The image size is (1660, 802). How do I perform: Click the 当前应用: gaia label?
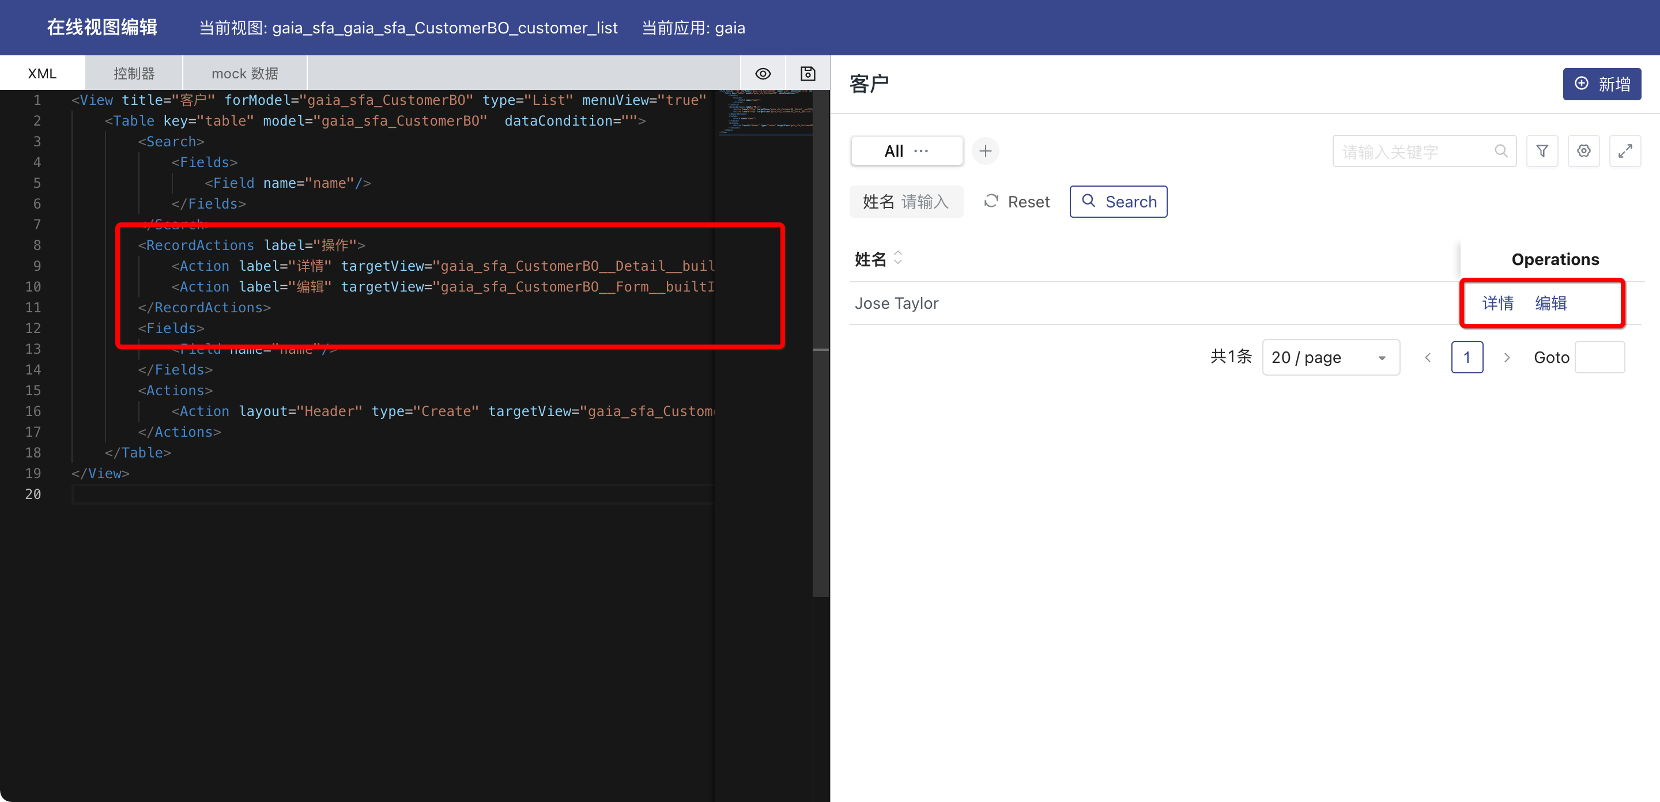[693, 28]
